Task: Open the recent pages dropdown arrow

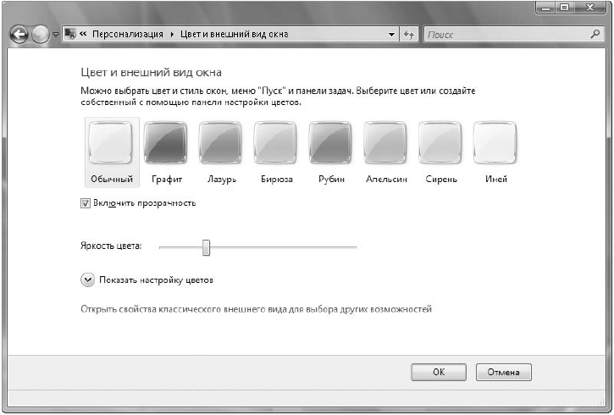Action: pos(56,36)
